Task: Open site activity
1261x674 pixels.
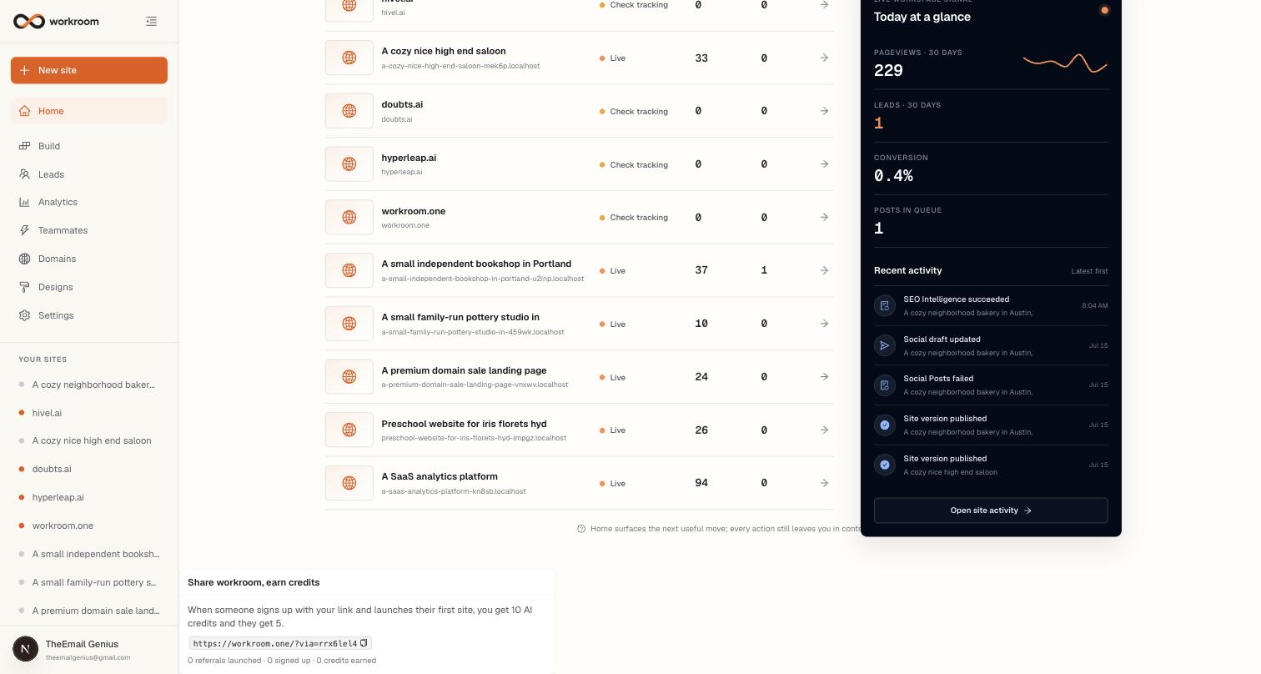Action: point(991,511)
